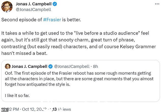Click the 8h timestamp of the quoted tweet
Image resolution: width=161 pixels, height=112 pixels.
pos(95,67)
